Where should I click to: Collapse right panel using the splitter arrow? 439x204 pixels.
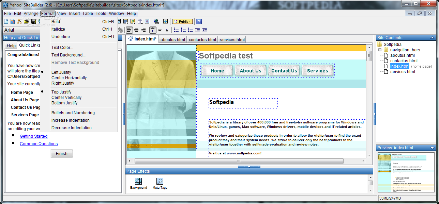[x=375, y=114]
